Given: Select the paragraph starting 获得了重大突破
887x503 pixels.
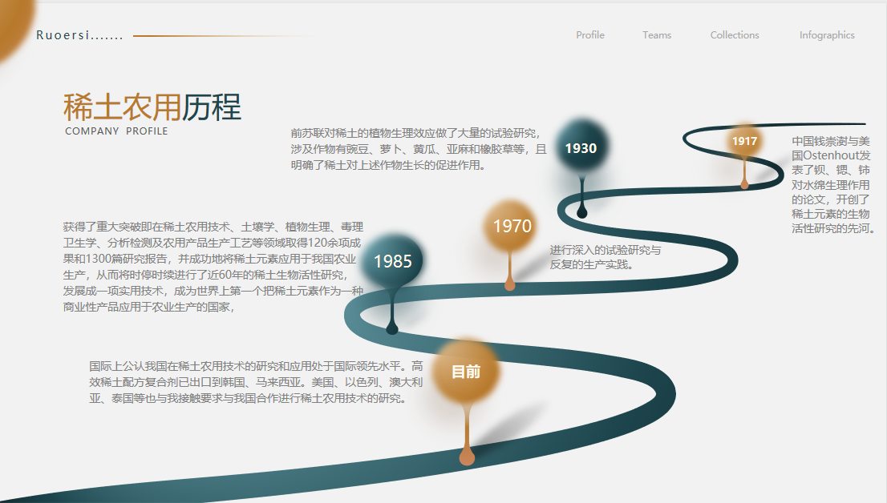Looking at the screenshot, I should [213, 267].
